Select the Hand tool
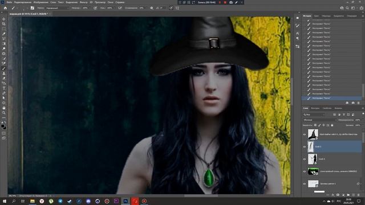This screenshot has width=365, height=205. coord(4,108)
